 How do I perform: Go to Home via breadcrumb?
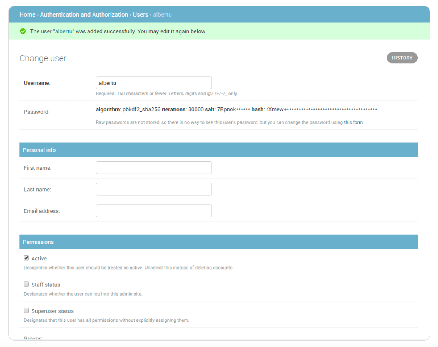pos(27,15)
